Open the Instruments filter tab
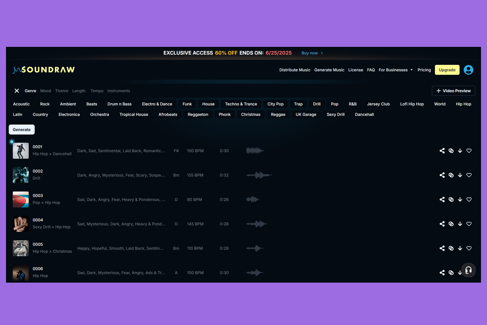Viewport: 487px width, 325px height. click(119, 91)
